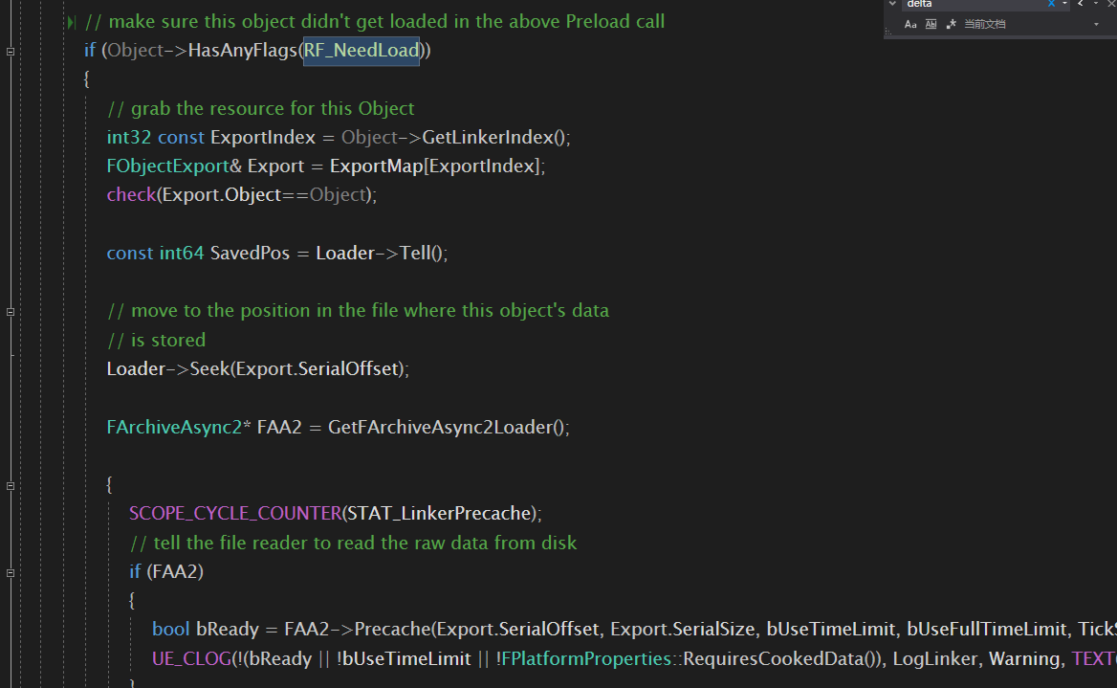Click the RF_NeedLoad highlighted identifier

coord(361,51)
